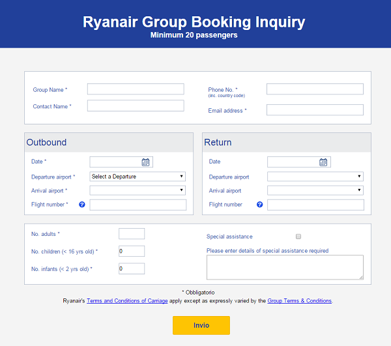Grab the textarea resize handle corner
This screenshot has height=346, width=391.
pos(361,278)
